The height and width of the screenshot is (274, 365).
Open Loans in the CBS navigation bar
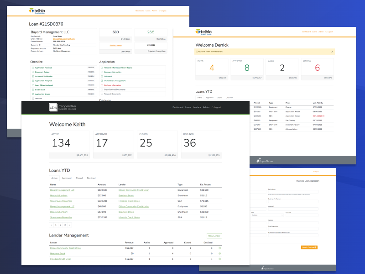(188, 107)
